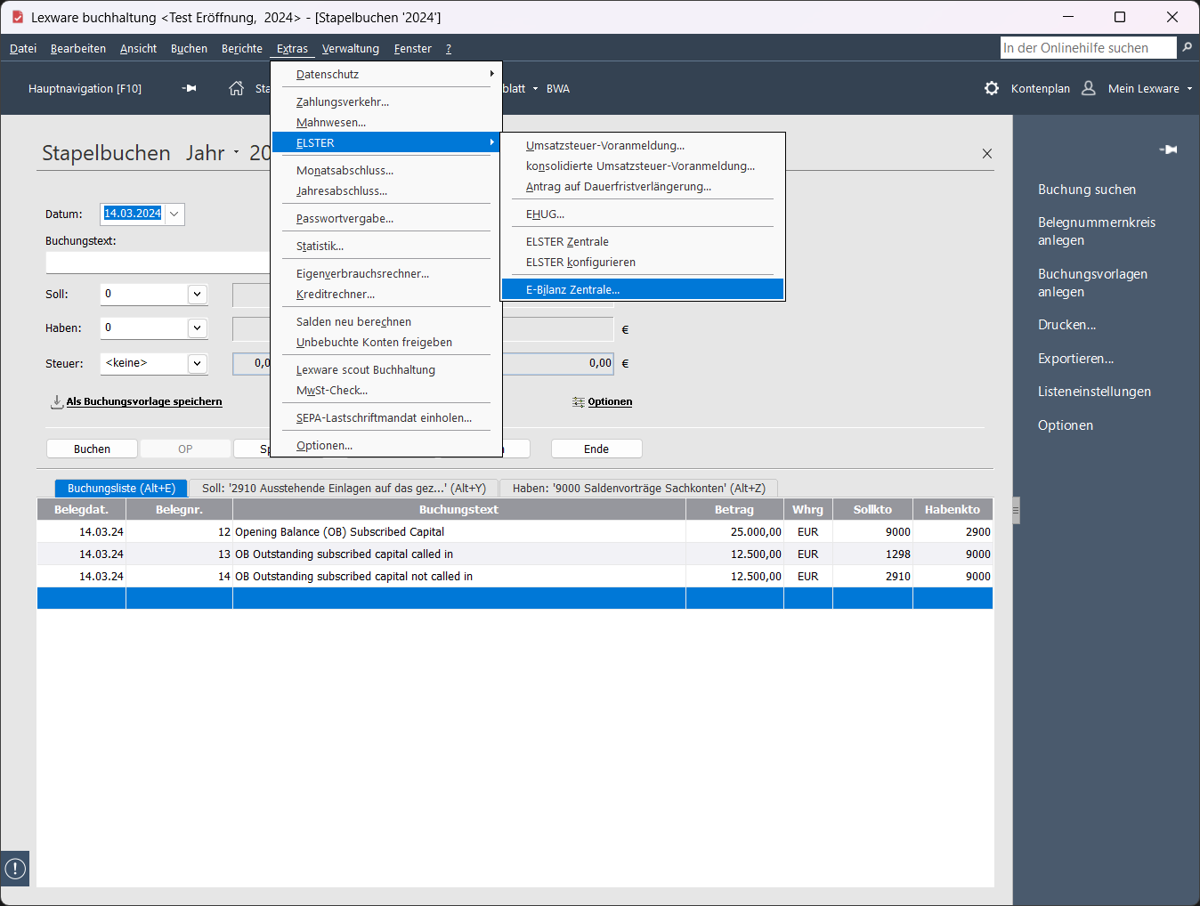
Task: Switch to the Soll '2910 Ausstehende Einlagen' tab
Action: 344,488
